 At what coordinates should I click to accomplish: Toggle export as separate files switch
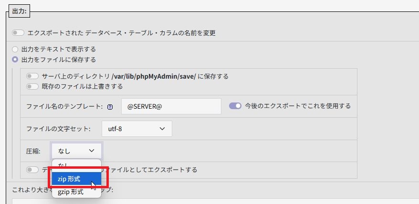pos(32,170)
